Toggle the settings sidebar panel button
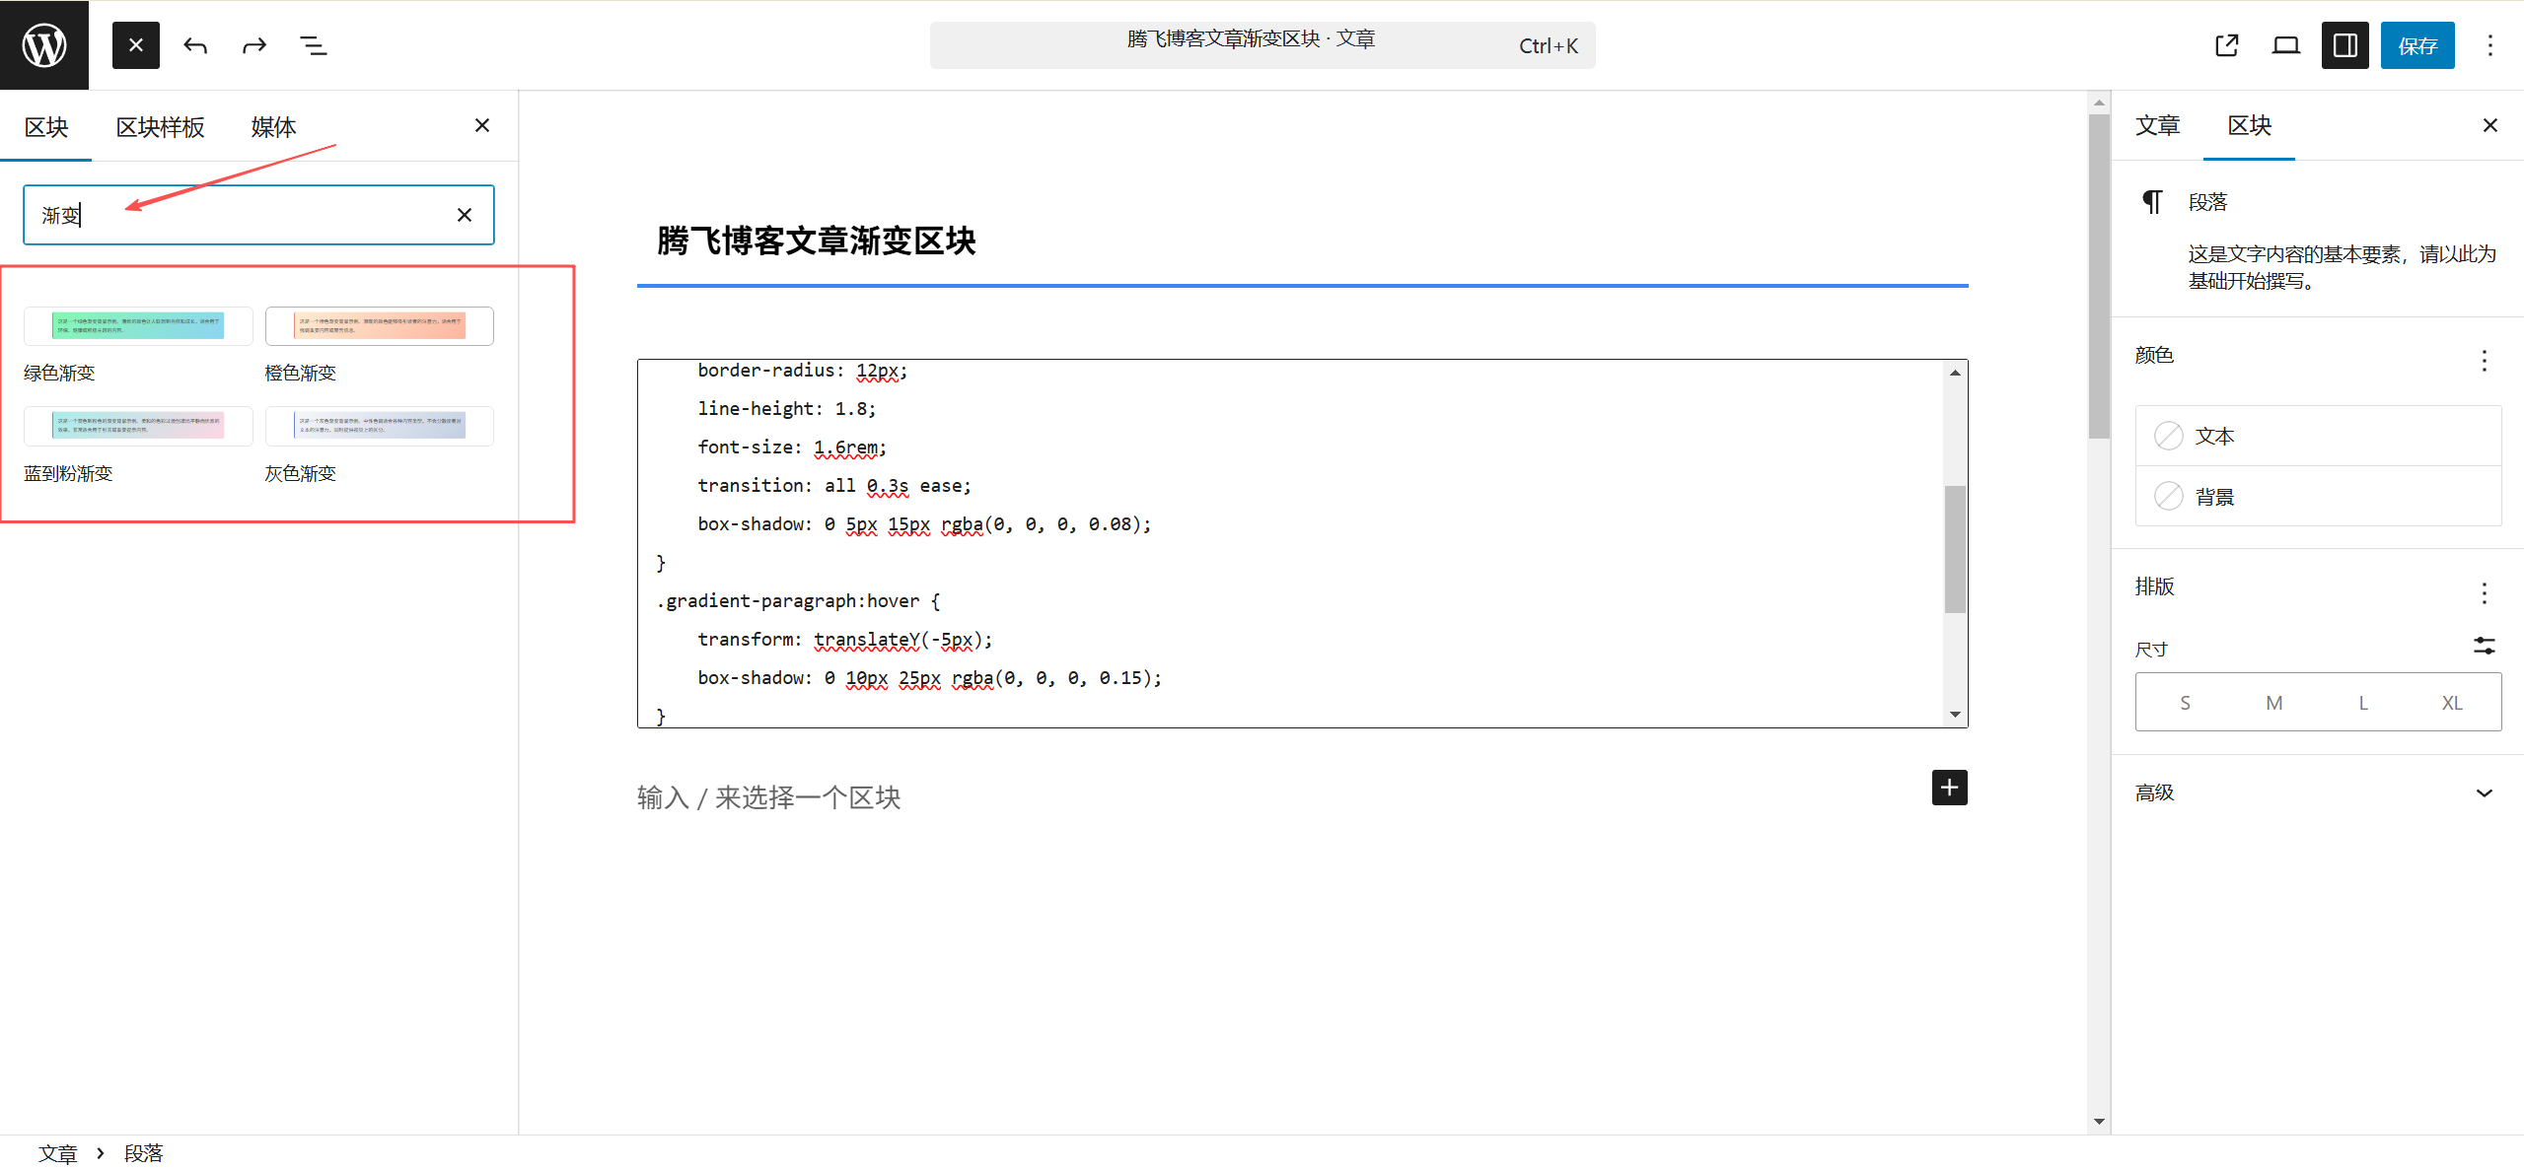Viewport: 2524px width, 1170px height. click(2344, 45)
